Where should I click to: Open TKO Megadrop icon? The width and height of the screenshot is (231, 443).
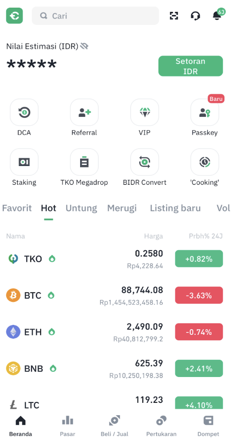[x=84, y=162]
